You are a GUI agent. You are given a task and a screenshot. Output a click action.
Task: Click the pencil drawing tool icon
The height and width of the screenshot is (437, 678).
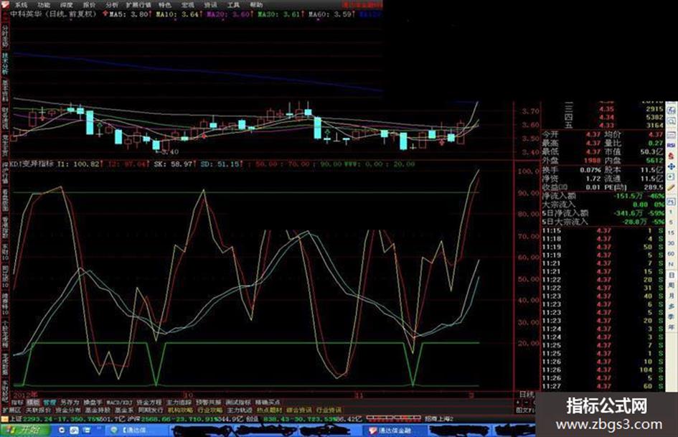click(671, 188)
